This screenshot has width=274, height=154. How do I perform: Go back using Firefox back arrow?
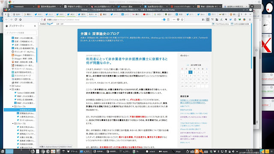click(x=7, y=20)
